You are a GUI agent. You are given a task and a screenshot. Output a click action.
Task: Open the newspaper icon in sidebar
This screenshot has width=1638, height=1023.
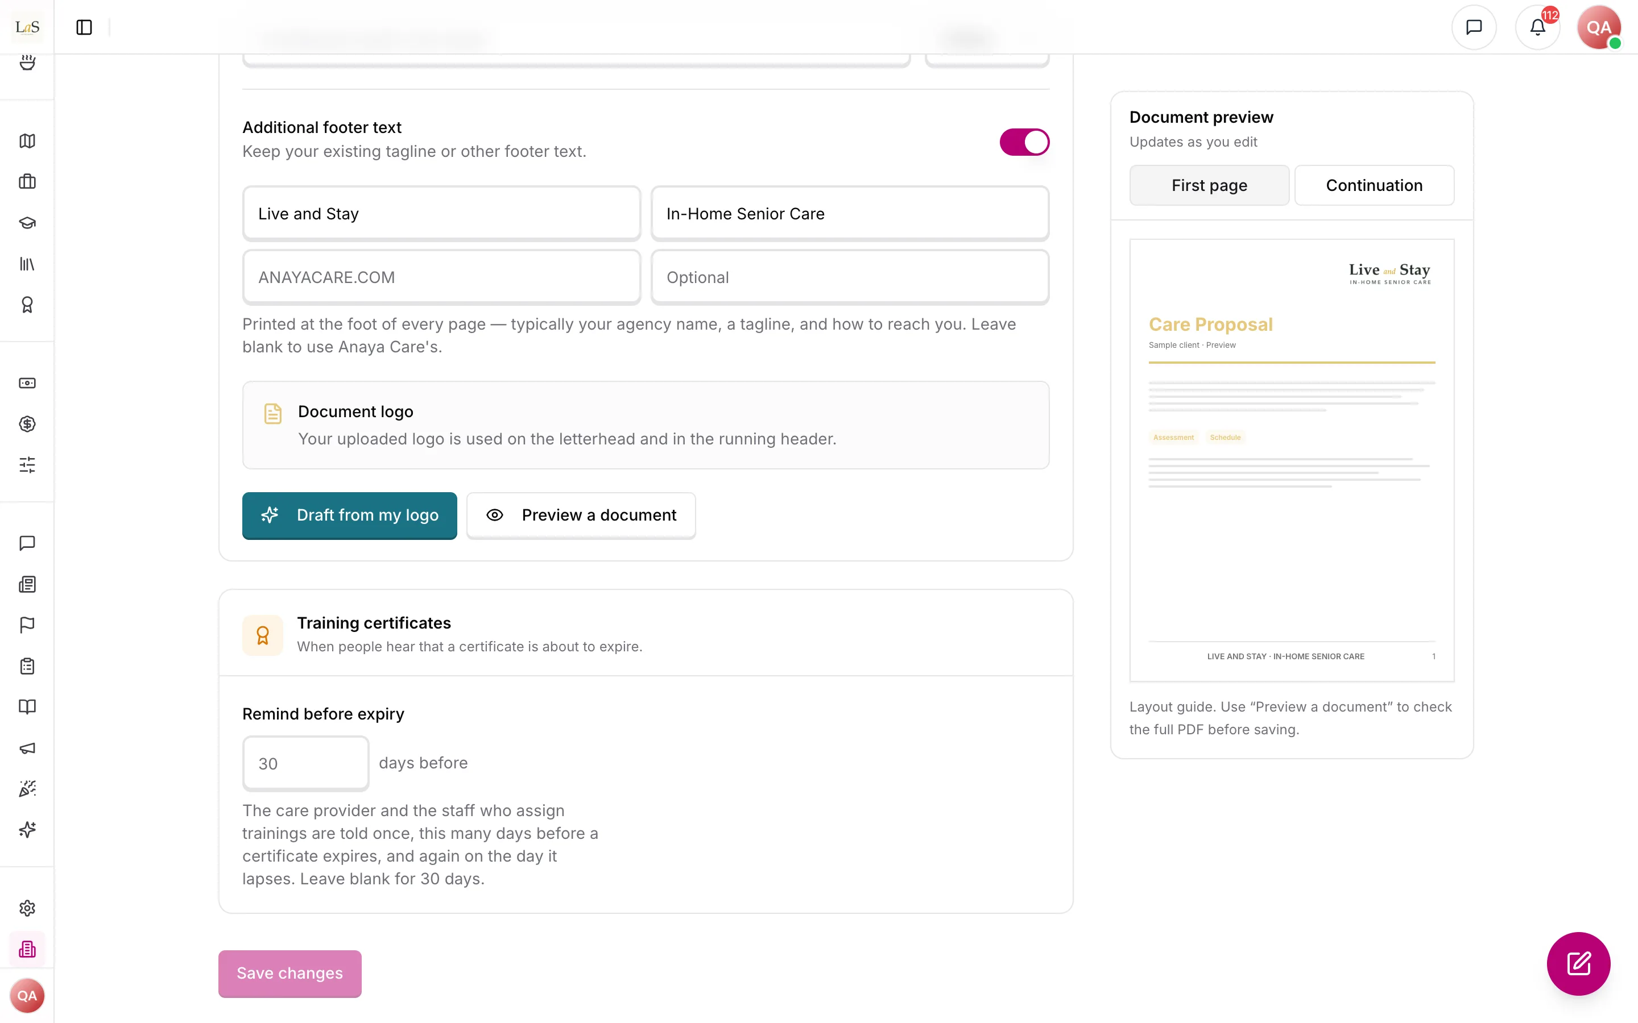pyautogui.click(x=27, y=584)
